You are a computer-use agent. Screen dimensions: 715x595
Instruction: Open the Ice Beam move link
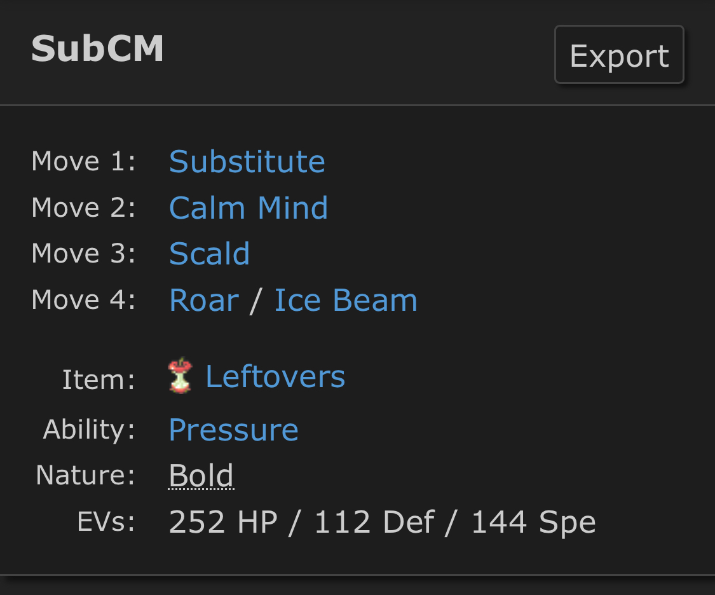tap(346, 300)
